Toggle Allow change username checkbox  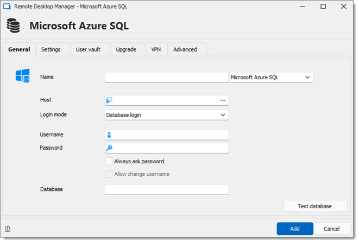[109, 174]
